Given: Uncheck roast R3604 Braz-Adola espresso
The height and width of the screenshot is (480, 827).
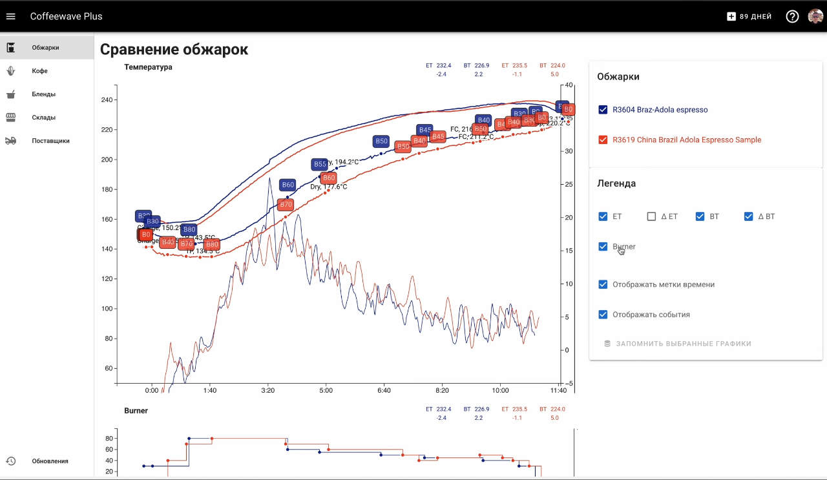Looking at the screenshot, I should (x=603, y=110).
